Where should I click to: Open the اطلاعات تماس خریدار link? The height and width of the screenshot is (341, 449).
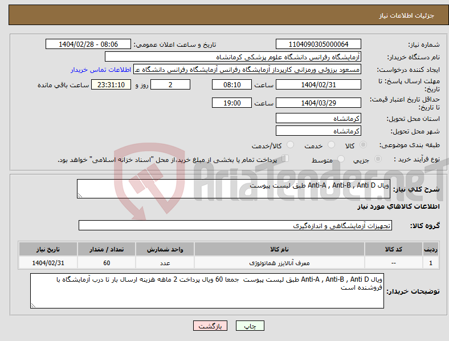pos(101,70)
